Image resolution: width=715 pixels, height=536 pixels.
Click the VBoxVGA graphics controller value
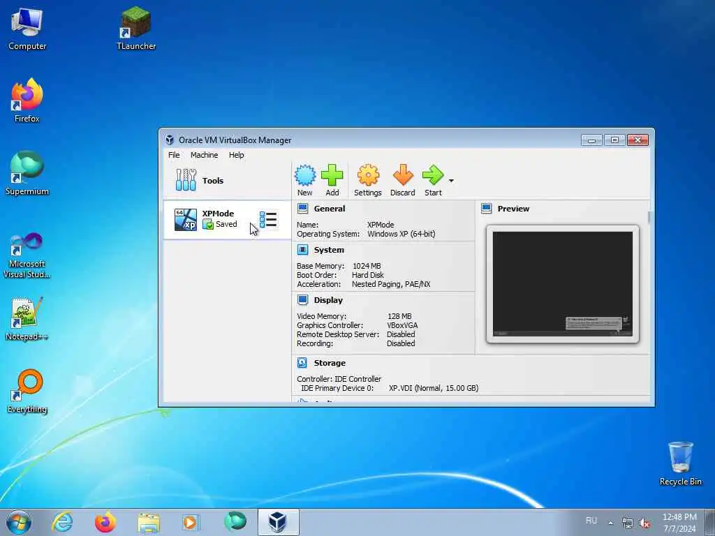pyautogui.click(x=402, y=325)
